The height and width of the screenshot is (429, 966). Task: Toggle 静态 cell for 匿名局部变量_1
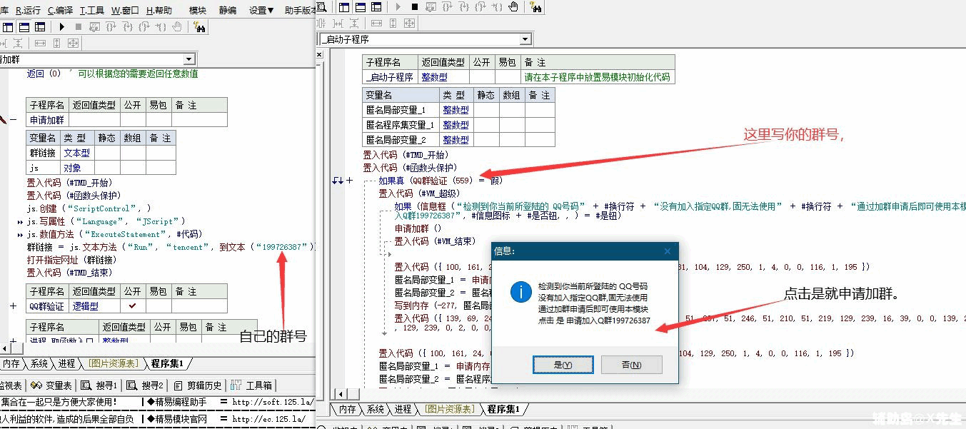point(486,110)
